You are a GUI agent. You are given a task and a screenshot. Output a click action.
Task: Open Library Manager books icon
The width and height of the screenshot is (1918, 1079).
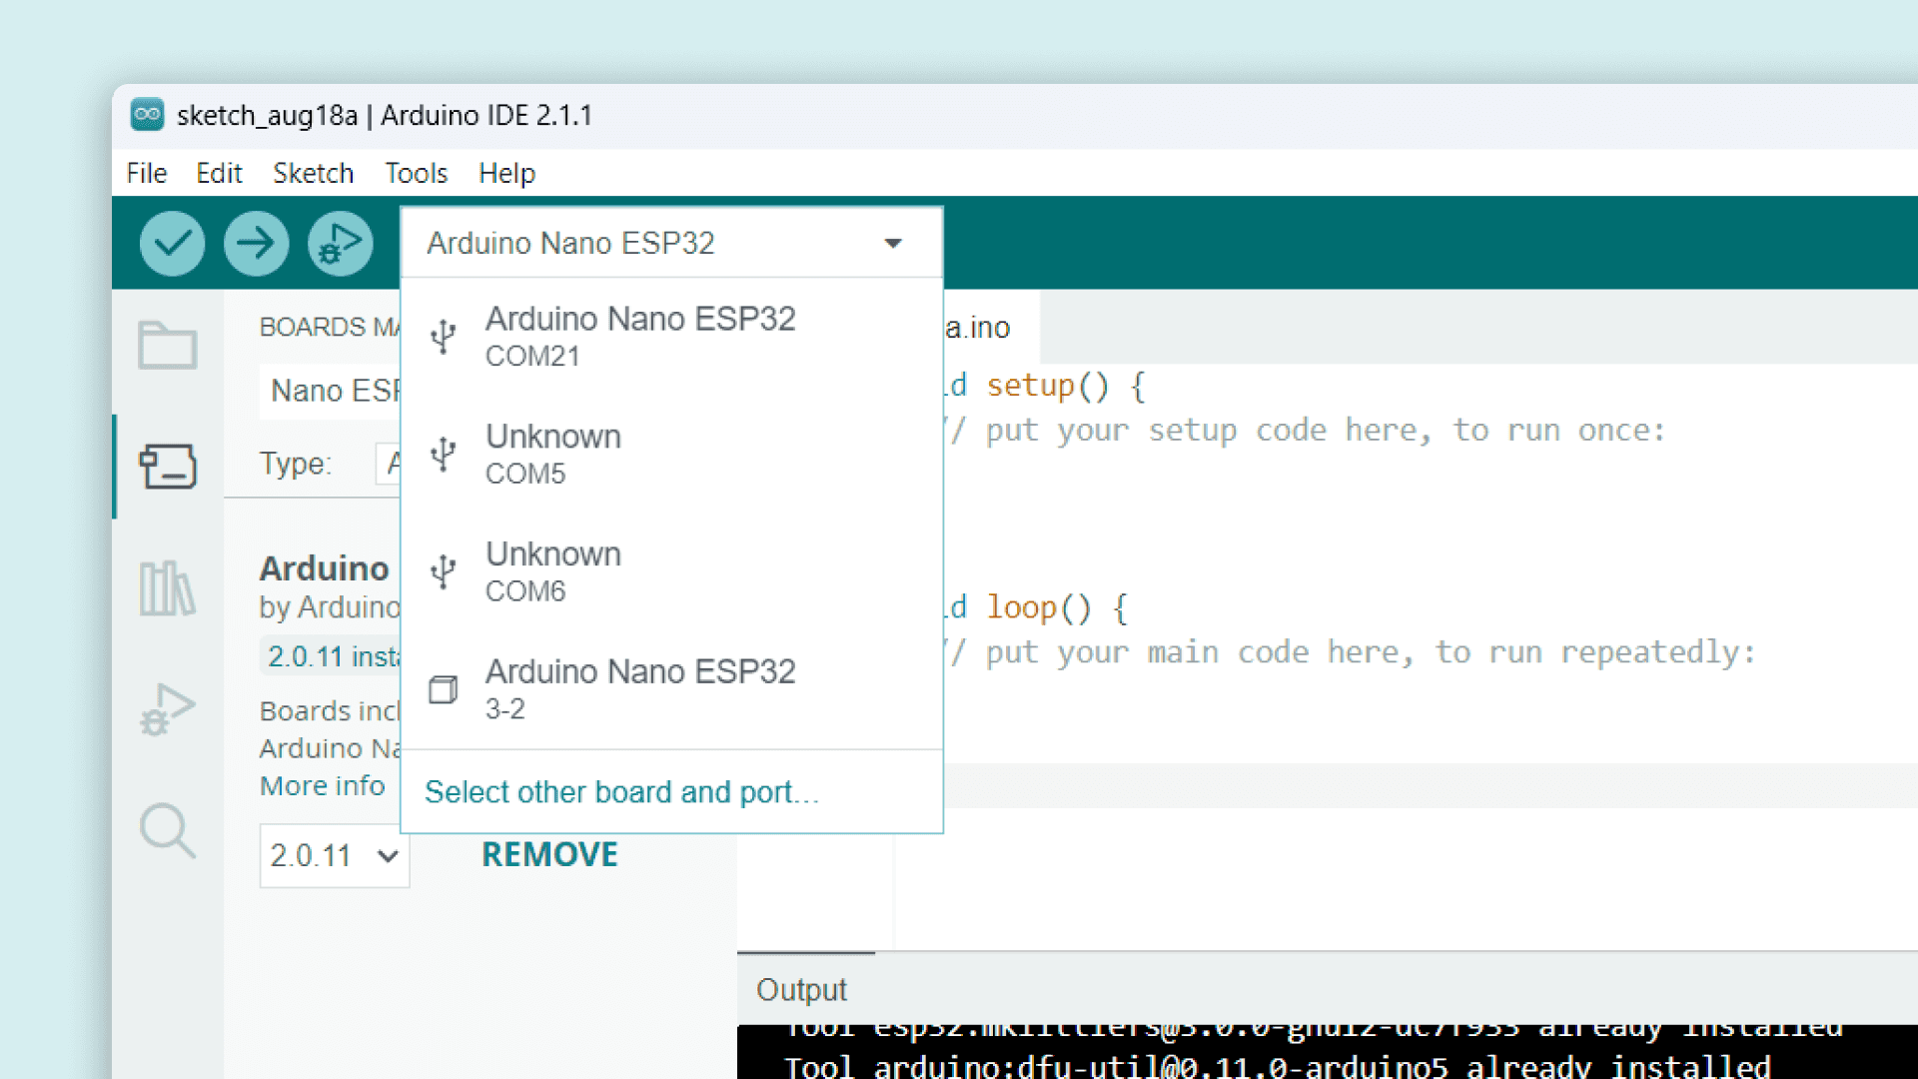[167, 587]
